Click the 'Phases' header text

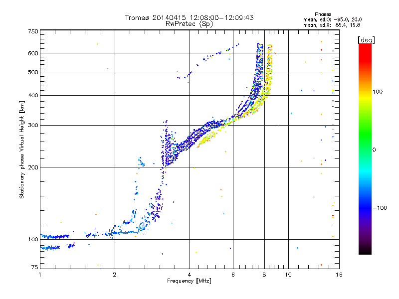pos(323,14)
